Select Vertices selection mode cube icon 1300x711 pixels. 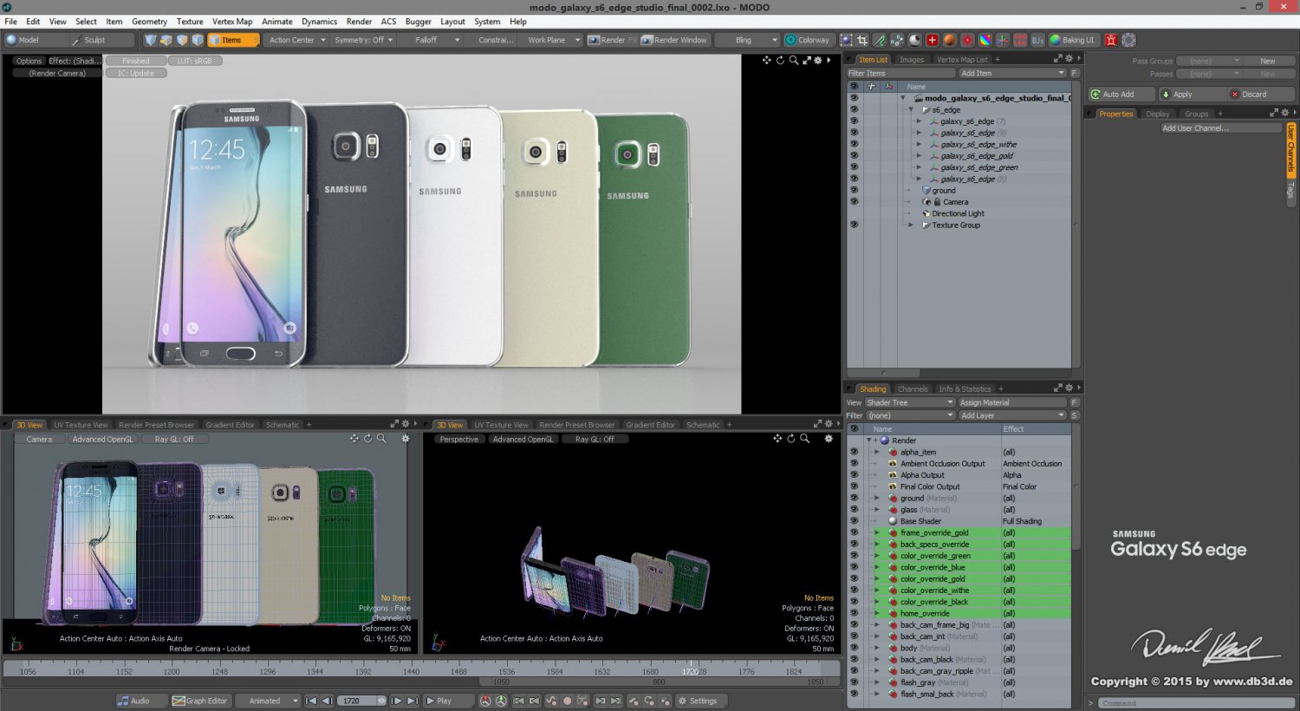pos(150,40)
